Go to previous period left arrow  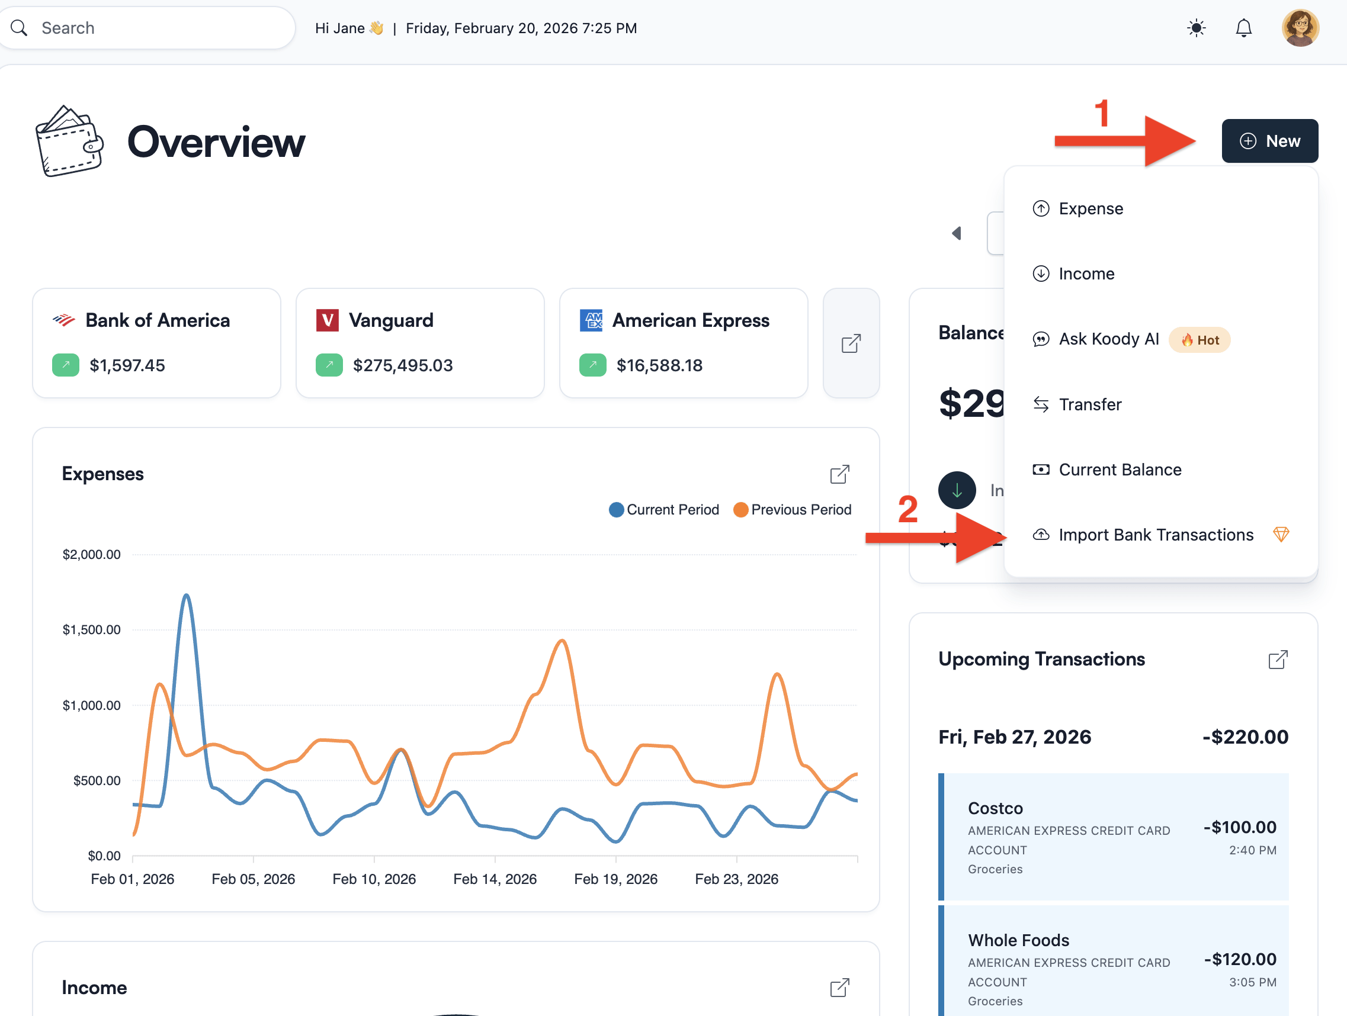[957, 233]
